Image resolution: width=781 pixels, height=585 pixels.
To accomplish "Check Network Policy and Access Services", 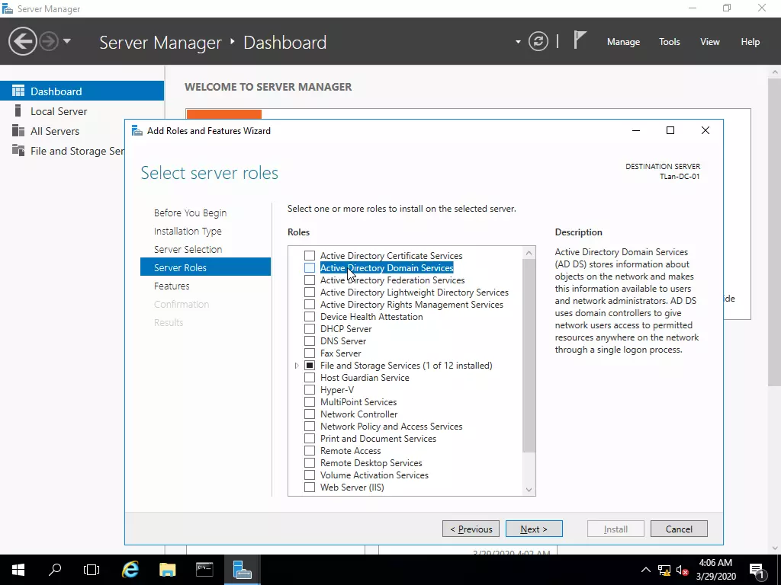I will coord(310,427).
